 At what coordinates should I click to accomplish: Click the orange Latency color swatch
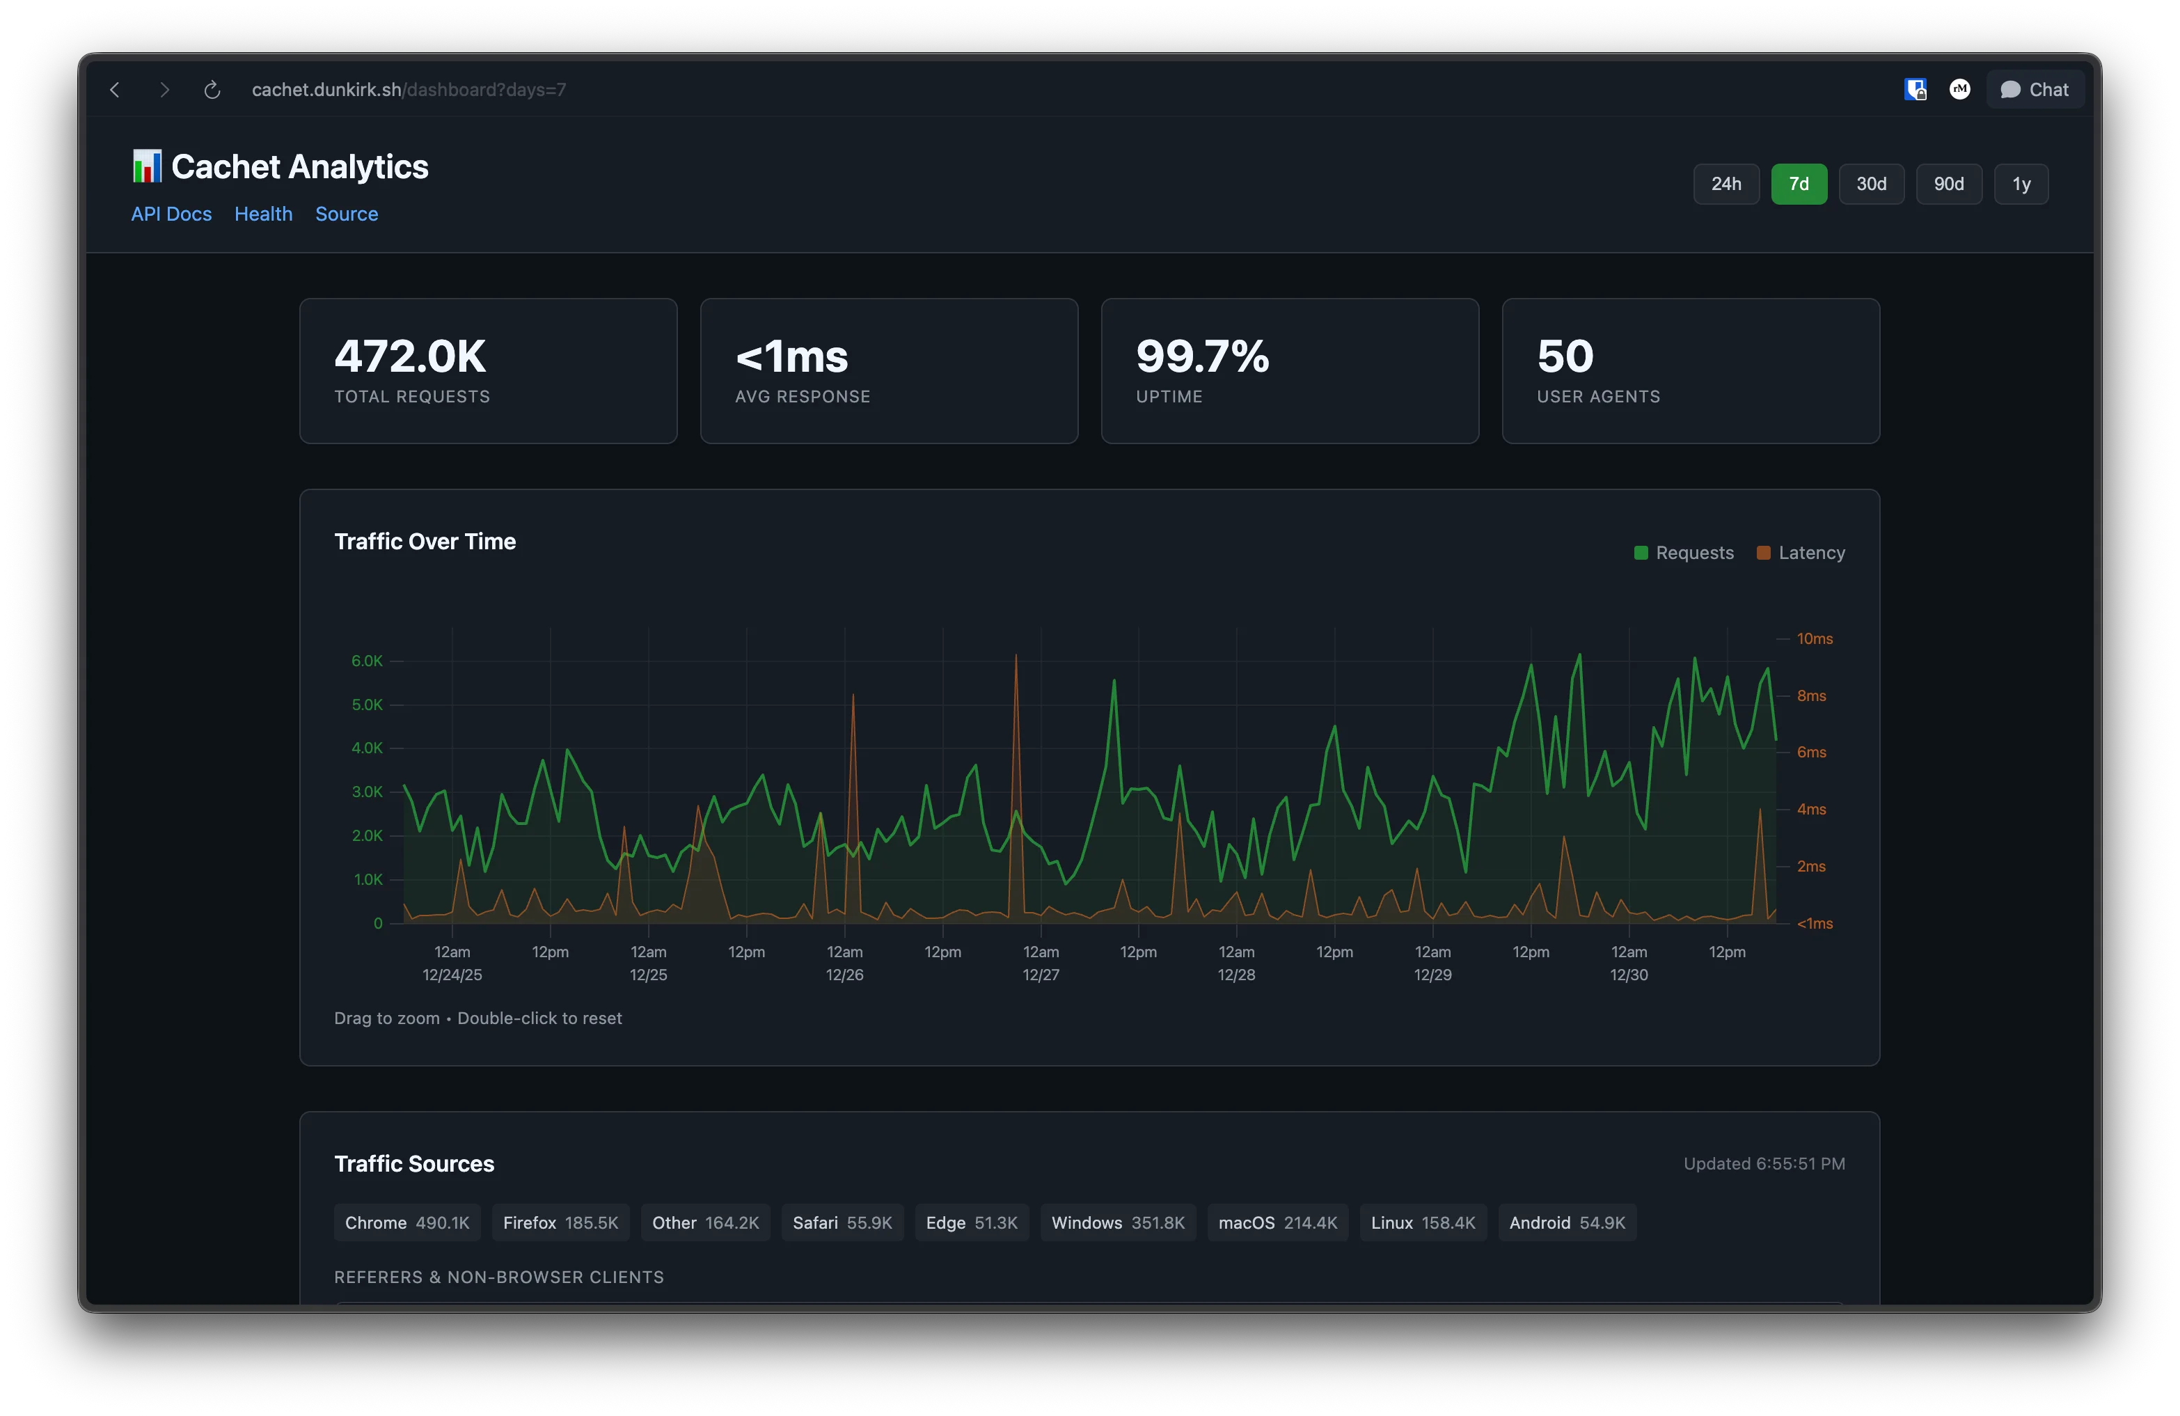click(1762, 552)
